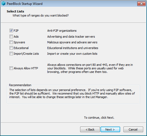This screenshot has height=136, width=147.
Task: Cancel the startup wizard
Action: coord(133,129)
